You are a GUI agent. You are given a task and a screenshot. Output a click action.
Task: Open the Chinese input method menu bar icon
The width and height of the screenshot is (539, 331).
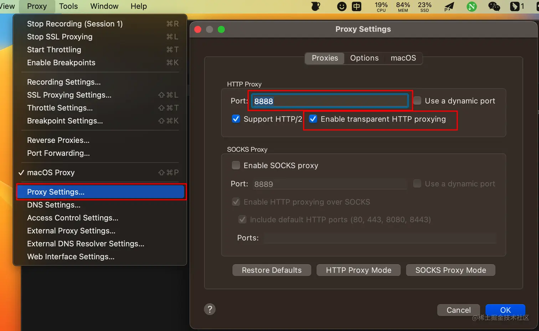click(356, 6)
